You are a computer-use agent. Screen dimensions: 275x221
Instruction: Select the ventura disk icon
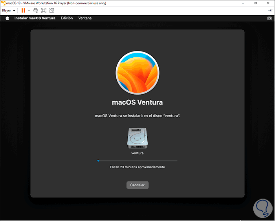137,138
